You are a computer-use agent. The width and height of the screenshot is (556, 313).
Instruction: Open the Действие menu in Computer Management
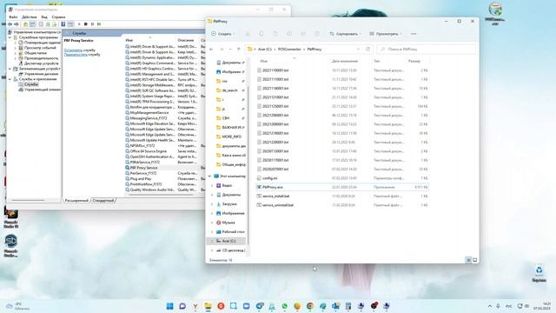click(29, 17)
